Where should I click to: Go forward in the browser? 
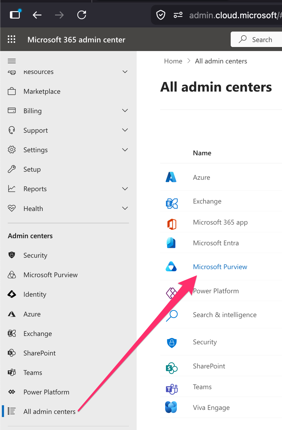pos(59,15)
